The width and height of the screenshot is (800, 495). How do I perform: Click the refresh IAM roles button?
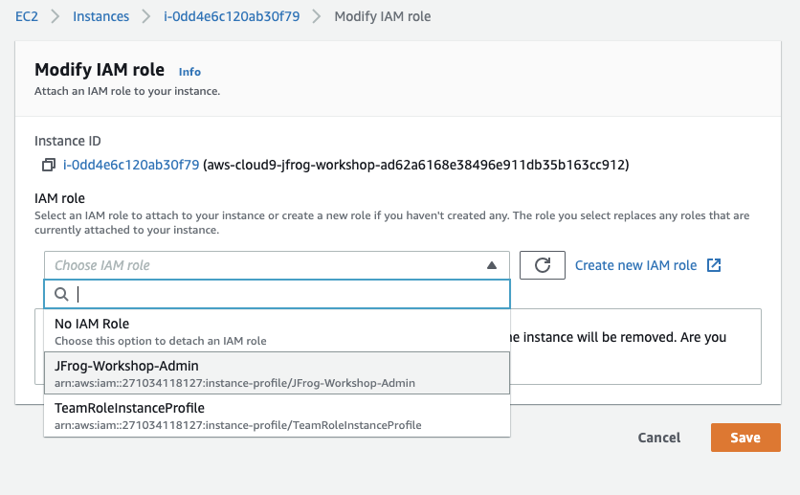[542, 265]
